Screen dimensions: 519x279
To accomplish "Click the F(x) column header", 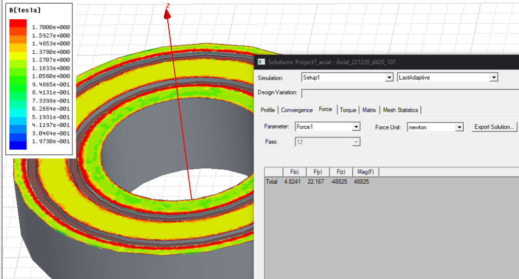I will (x=294, y=172).
